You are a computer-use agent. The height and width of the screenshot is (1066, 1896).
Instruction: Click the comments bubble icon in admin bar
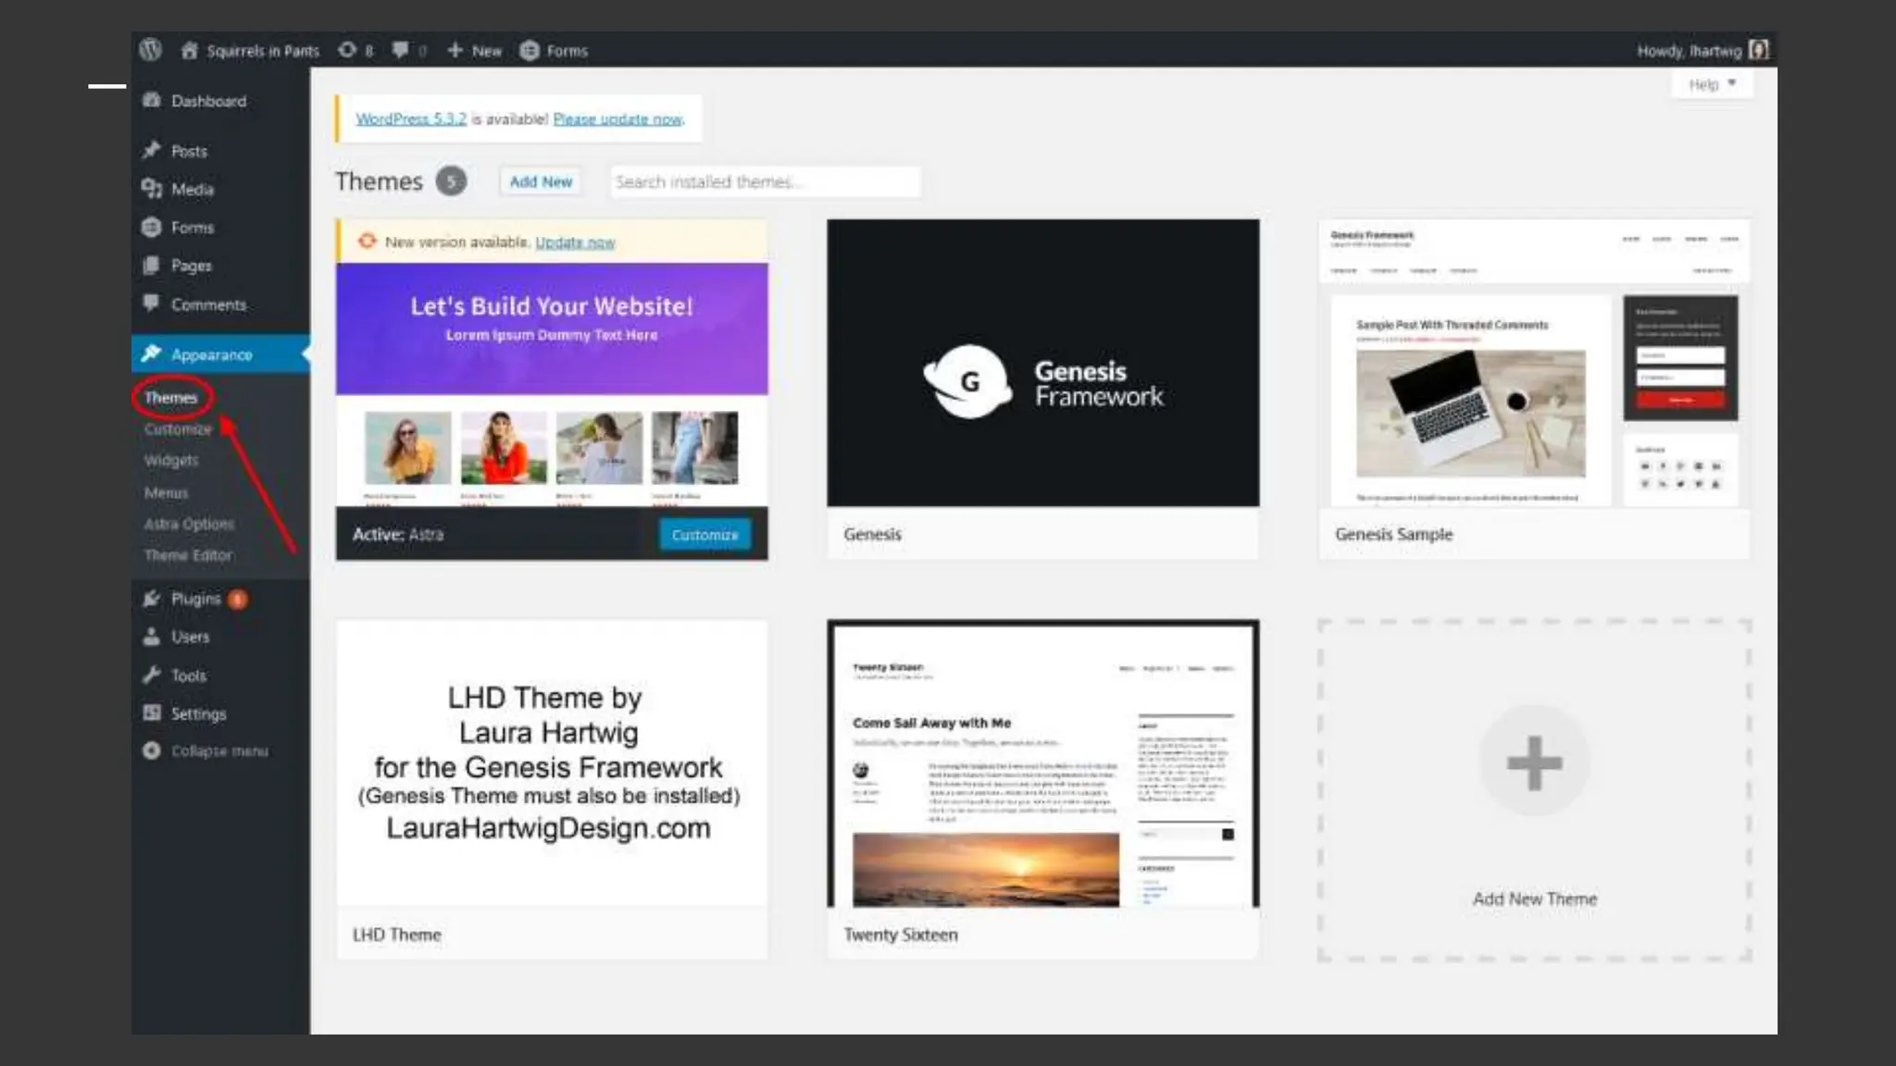400,50
